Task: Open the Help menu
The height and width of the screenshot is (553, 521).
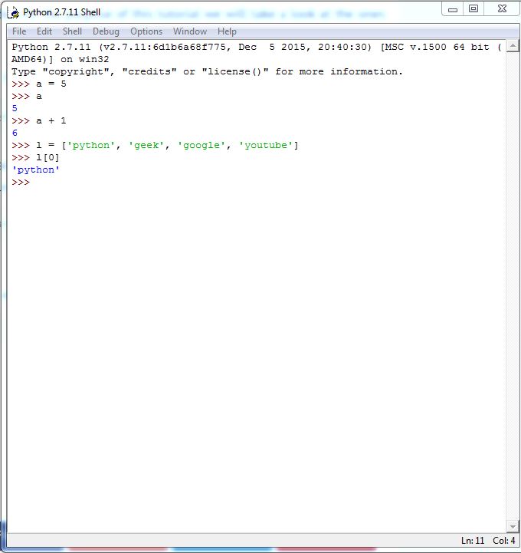Action: point(227,31)
